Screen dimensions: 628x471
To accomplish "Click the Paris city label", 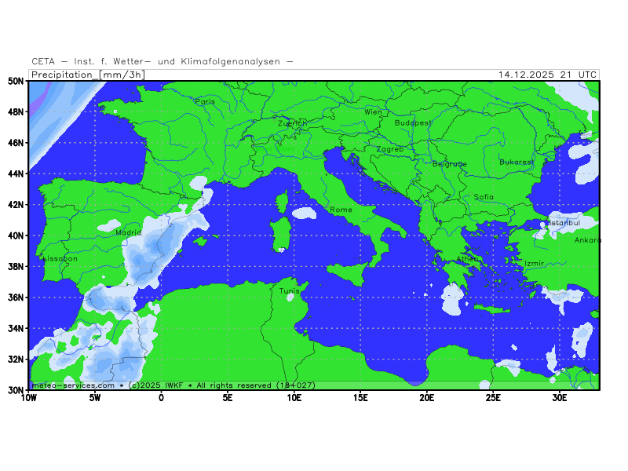I will tap(205, 101).
